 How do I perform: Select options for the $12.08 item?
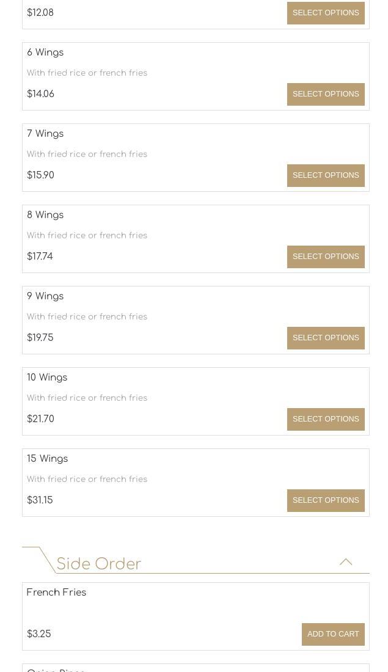(x=326, y=13)
